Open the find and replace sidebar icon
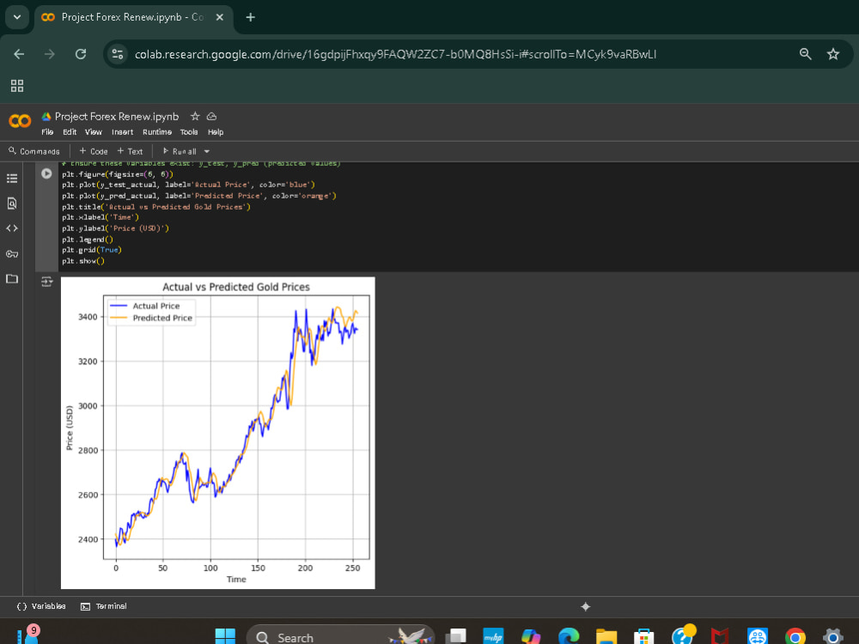Viewport: 859px width, 644px height. click(12, 204)
